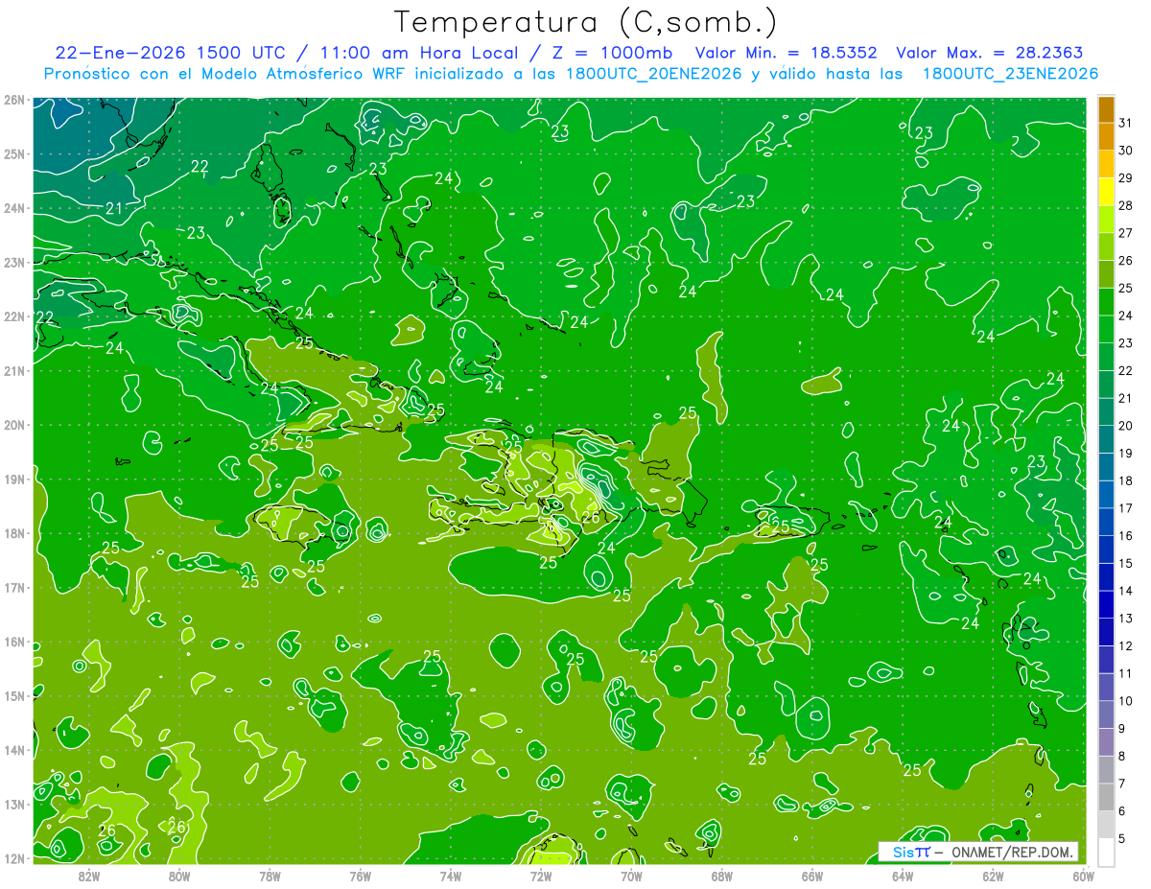Click legend value 28
This screenshot has width=1151, height=889.
1126,205
